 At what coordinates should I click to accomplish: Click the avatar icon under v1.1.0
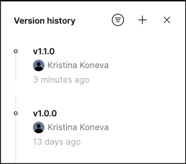(x=39, y=65)
